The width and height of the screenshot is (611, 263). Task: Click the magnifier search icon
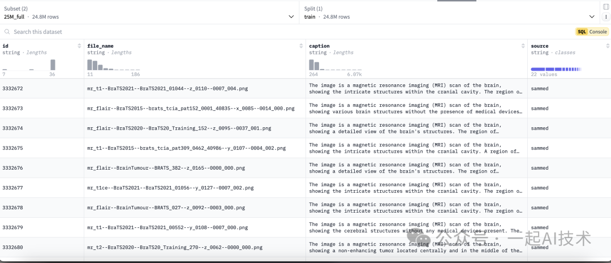click(7, 32)
